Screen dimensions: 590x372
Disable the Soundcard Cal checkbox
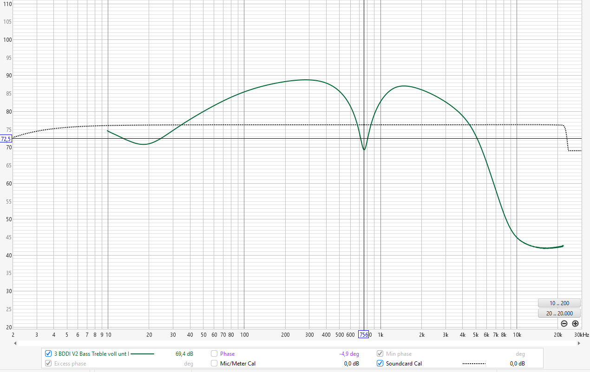point(380,364)
